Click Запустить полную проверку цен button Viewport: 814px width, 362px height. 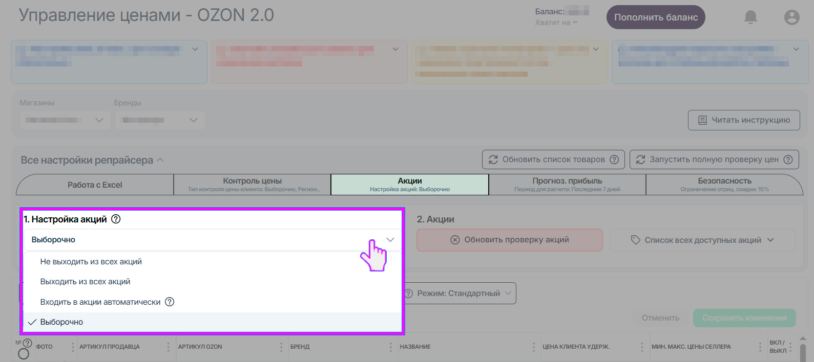714,160
